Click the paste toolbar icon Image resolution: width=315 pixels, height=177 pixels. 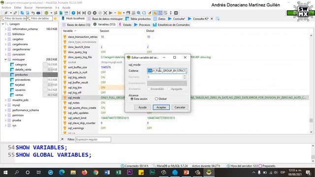click(x=28, y=13)
